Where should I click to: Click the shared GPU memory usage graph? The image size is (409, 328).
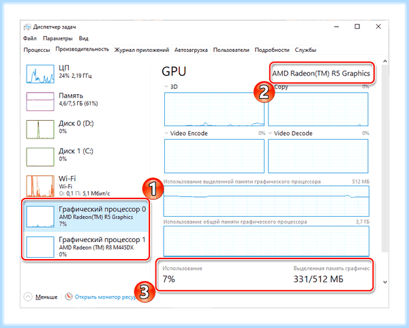point(267,241)
